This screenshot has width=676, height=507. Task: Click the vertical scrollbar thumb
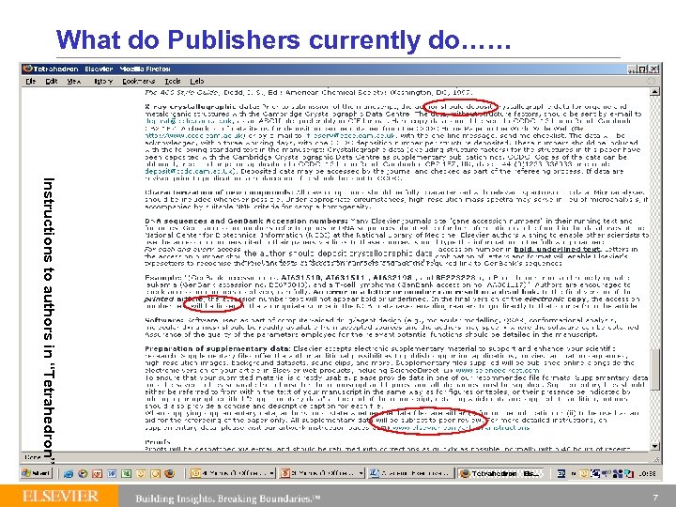(x=654, y=370)
